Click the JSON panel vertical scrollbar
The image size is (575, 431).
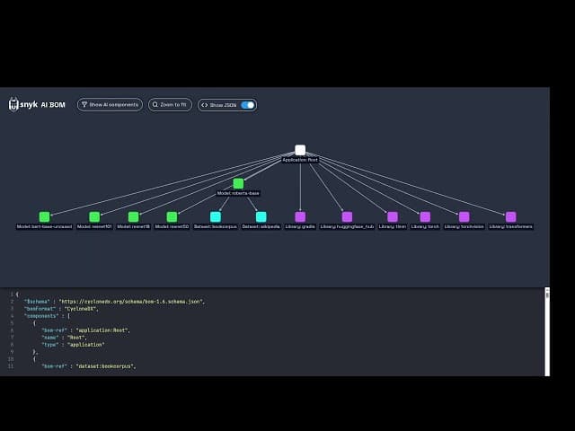[547, 331]
